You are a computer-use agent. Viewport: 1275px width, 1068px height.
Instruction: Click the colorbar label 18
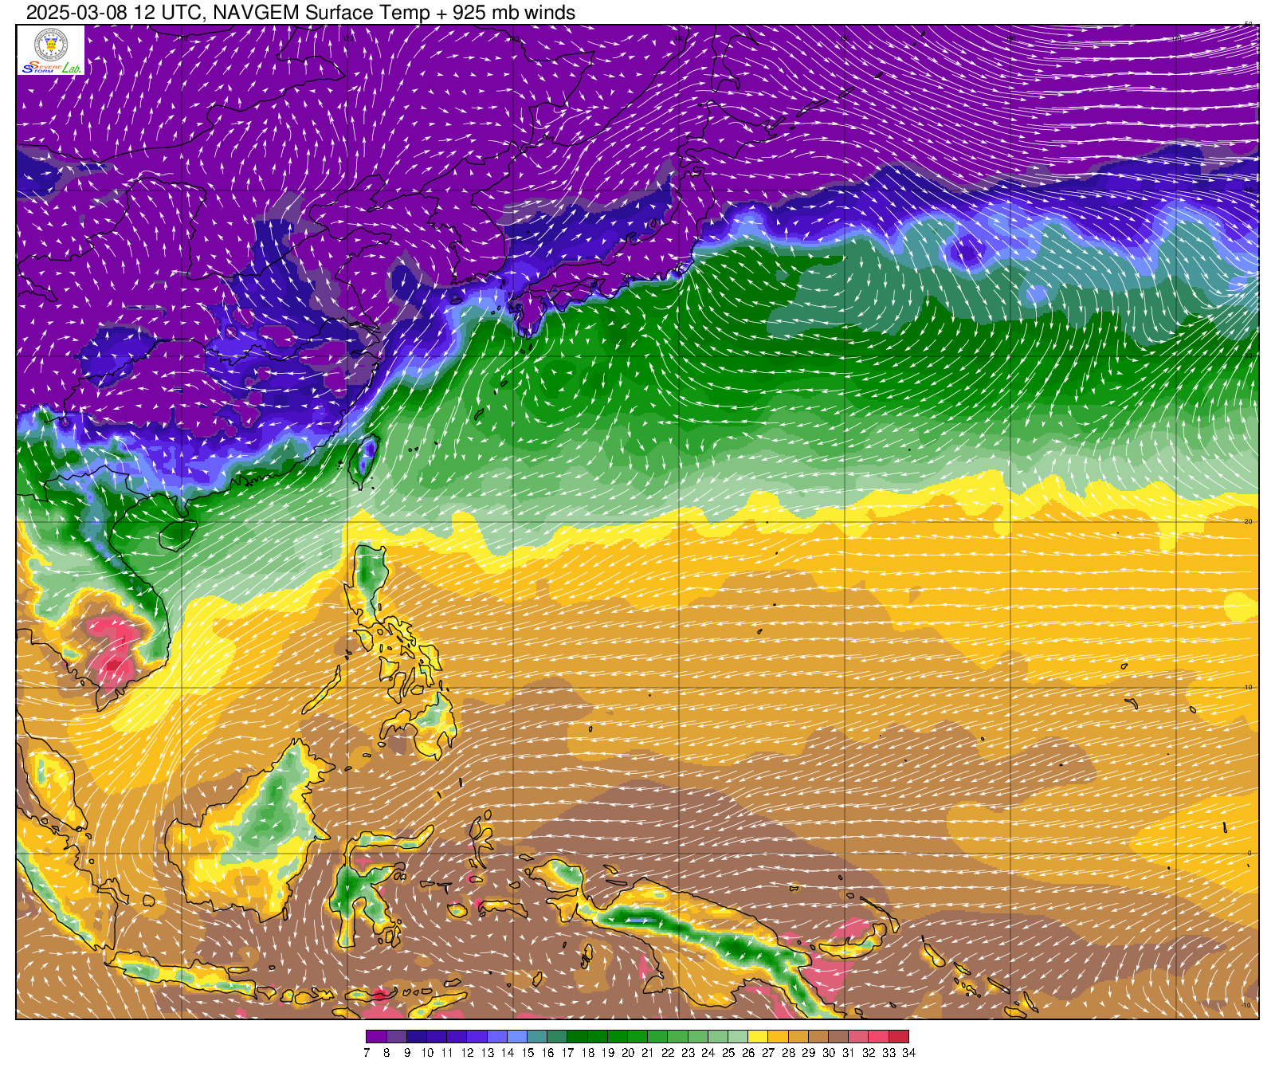click(x=587, y=1053)
